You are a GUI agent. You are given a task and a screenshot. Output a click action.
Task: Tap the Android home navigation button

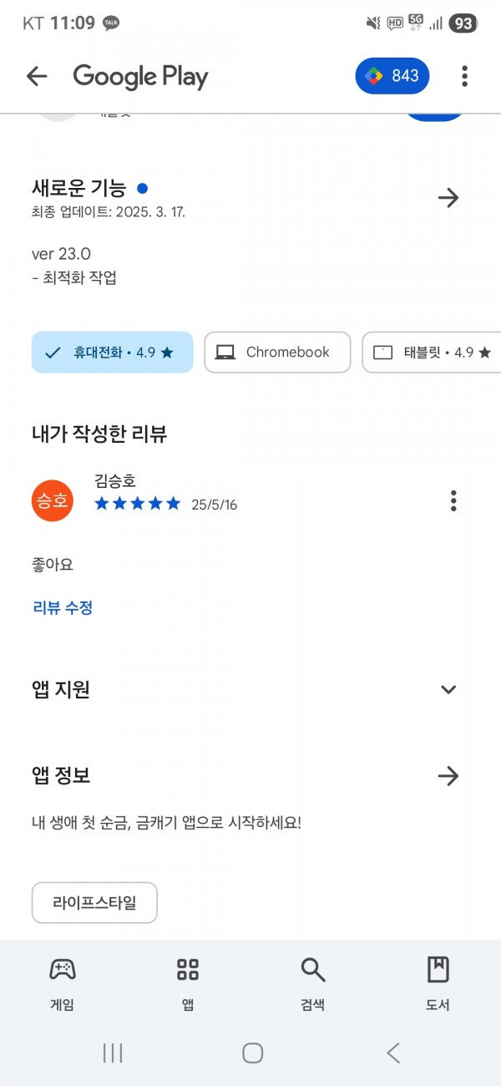[x=253, y=1053]
